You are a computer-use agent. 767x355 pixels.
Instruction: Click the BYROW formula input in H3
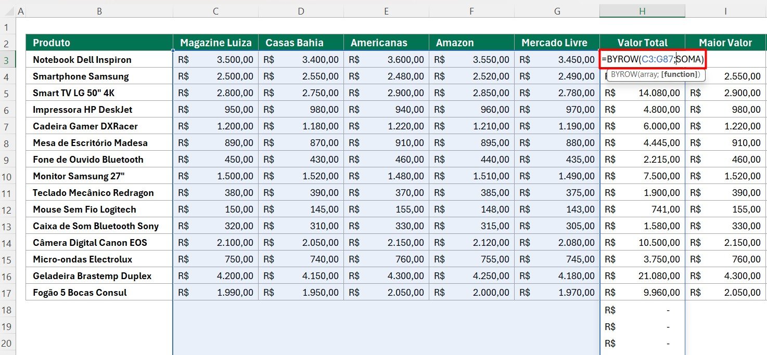coord(653,59)
